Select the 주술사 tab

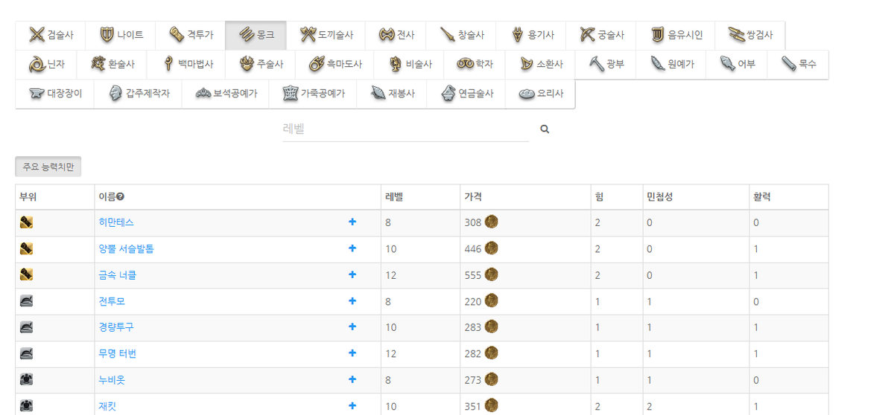tap(261, 65)
